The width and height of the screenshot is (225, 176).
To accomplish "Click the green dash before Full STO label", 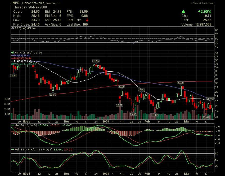I will click(x=13, y=150).
